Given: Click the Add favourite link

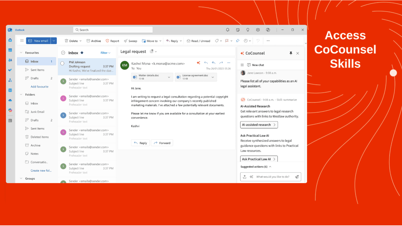Looking at the screenshot, I should coord(39,87).
